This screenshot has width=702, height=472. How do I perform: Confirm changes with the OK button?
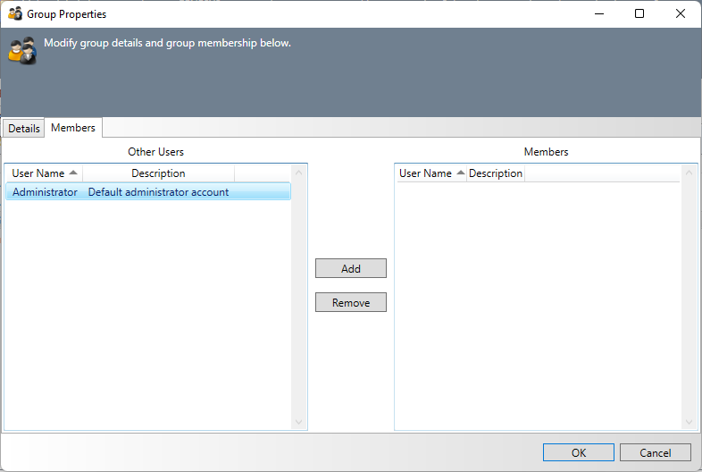[578, 453]
